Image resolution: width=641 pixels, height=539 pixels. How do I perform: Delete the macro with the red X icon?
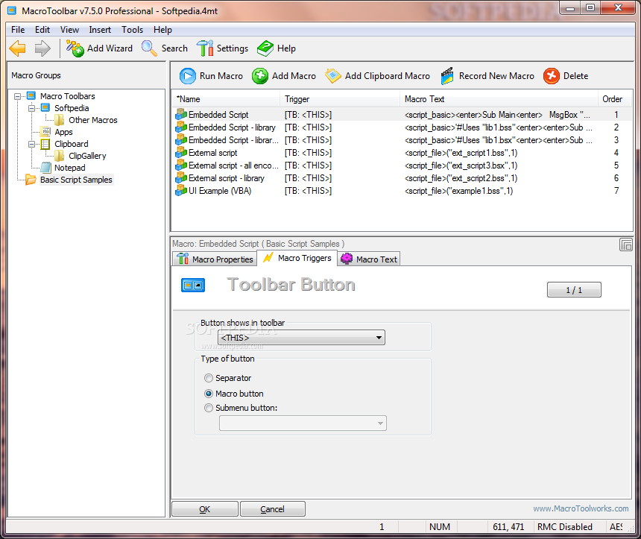551,76
